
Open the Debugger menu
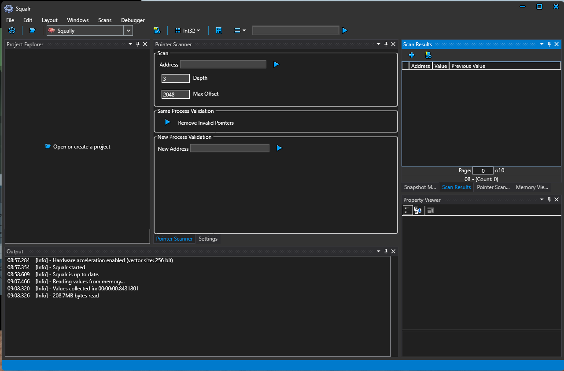coord(133,20)
